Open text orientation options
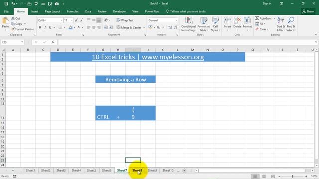 pyautogui.click(x=107, y=20)
